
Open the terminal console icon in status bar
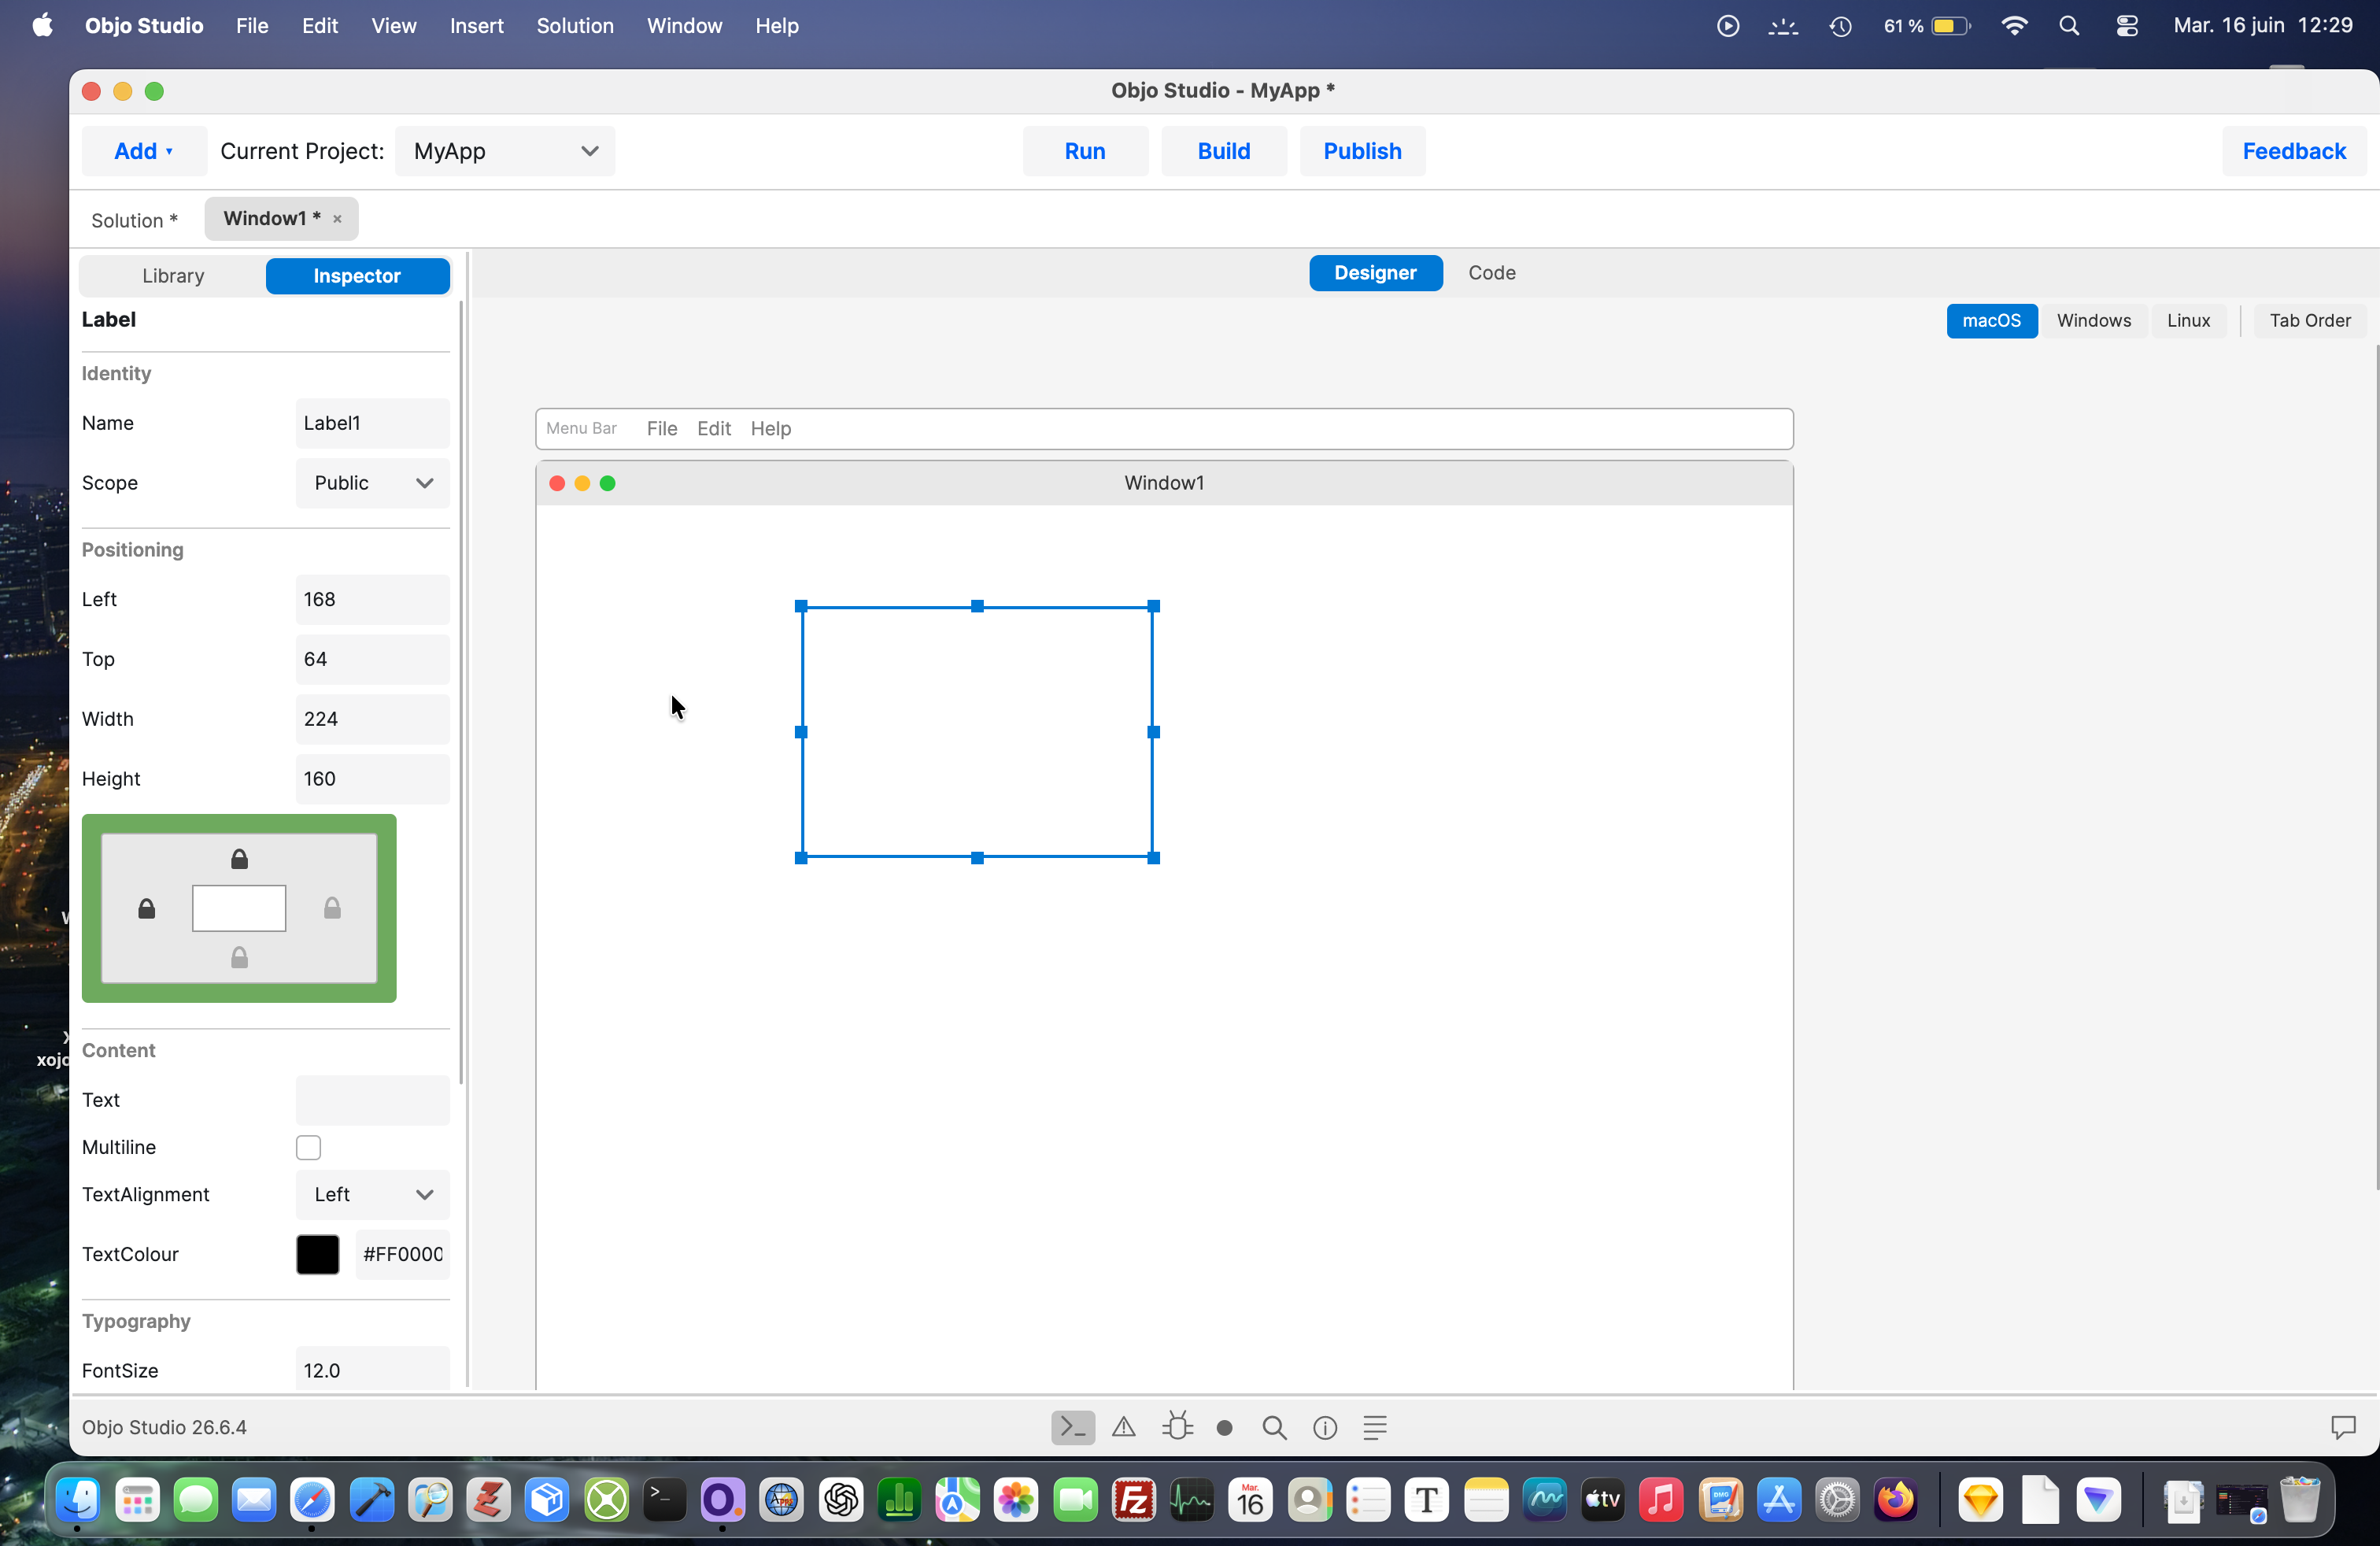[x=1072, y=1428]
